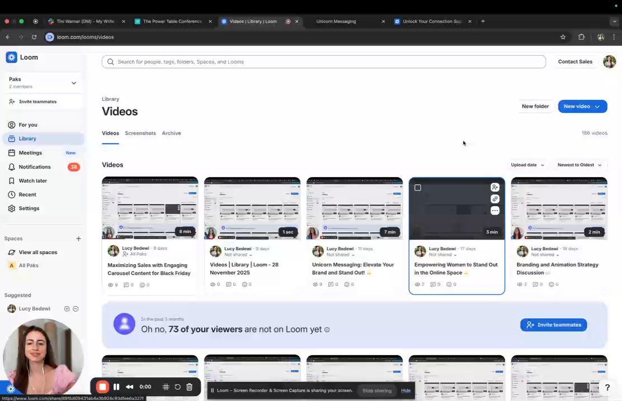Image resolution: width=622 pixels, height=401 pixels.
Task: Click comments icon on Maximizing Sales video
Action: point(126,285)
